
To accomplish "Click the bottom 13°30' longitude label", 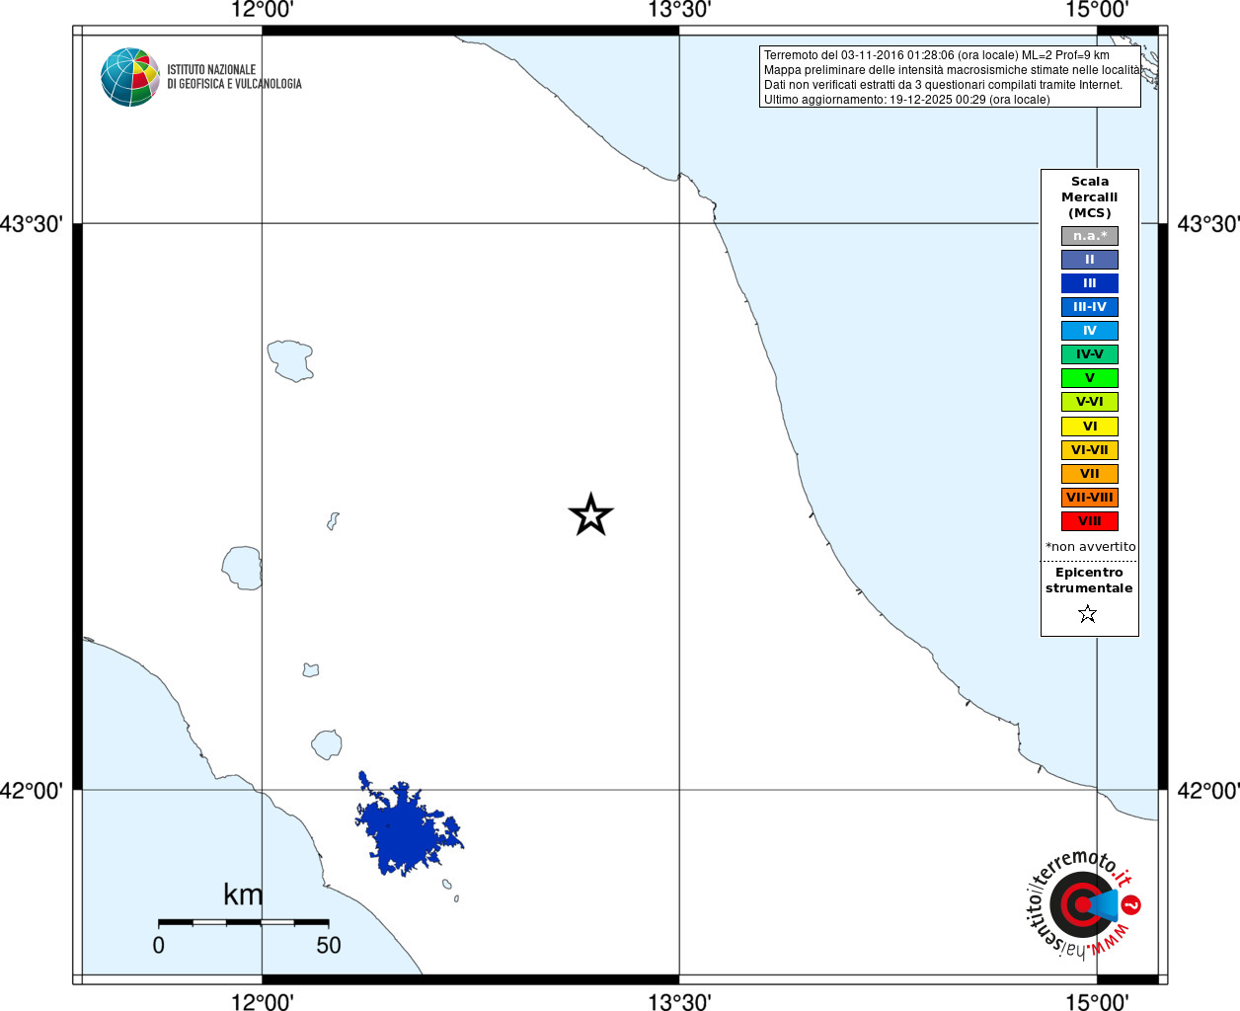I will 679,1001.
